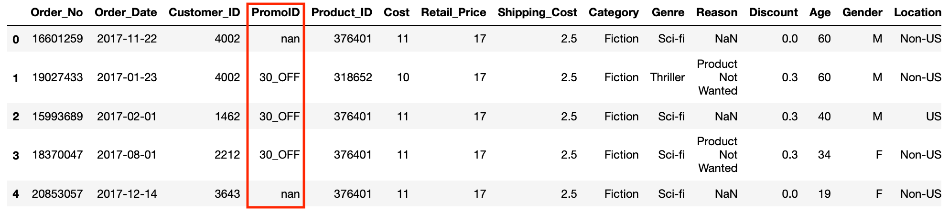Click the Location column header
Viewport: 949px width, 214px height.
click(x=917, y=12)
